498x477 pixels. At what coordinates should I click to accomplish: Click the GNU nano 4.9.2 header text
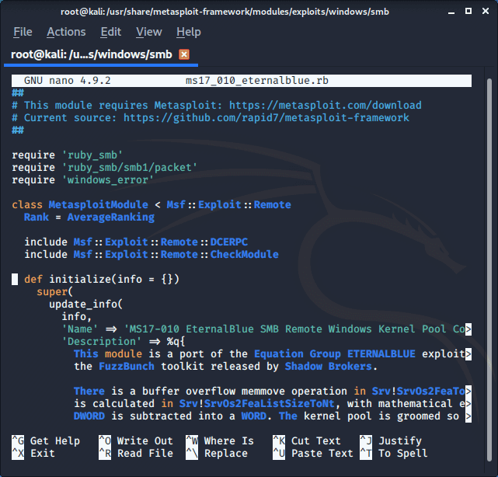pyautogui.click(x=68, y=81)
